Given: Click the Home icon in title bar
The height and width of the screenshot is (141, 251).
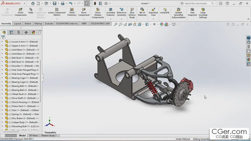Looking at the screenshot, I should 33,3.
